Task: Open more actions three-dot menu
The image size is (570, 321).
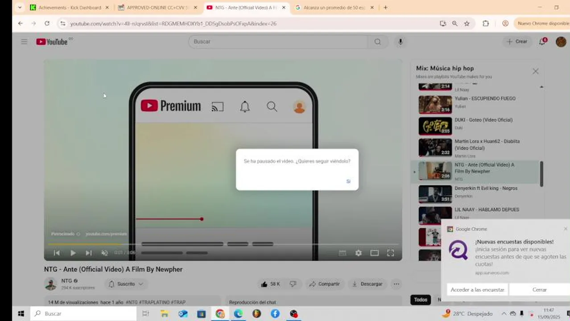Action: coord(396,284)
